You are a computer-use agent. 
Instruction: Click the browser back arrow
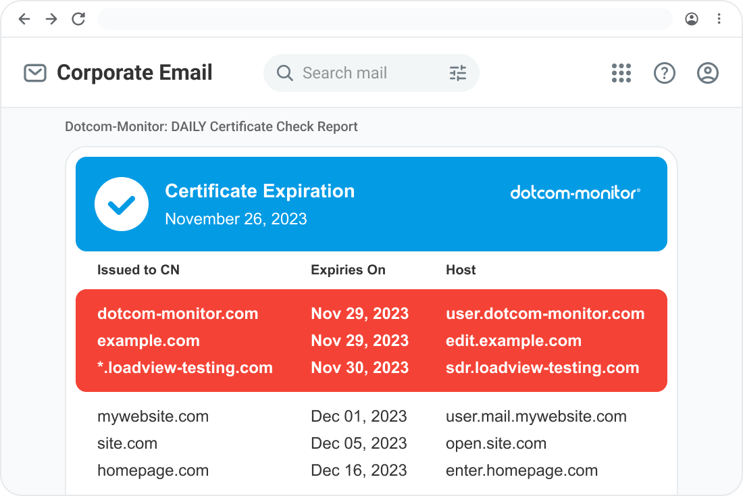click(24, 19)
